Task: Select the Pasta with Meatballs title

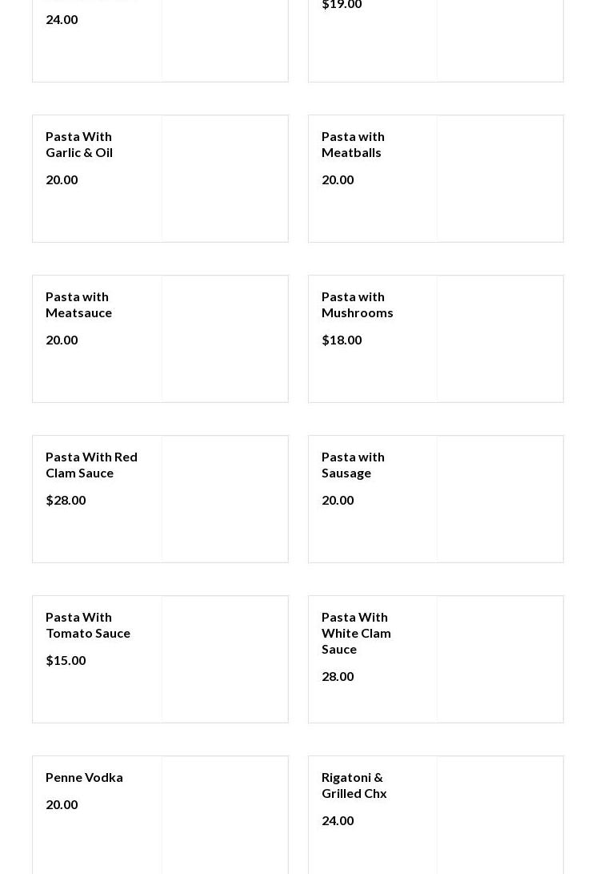Action: click(353, 144)
